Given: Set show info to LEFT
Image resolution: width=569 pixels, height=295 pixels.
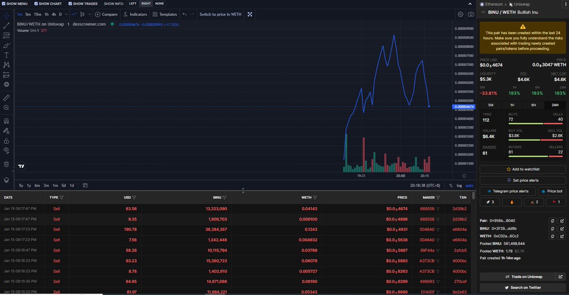Looking at the screenshot, I should tap(133, 4).
